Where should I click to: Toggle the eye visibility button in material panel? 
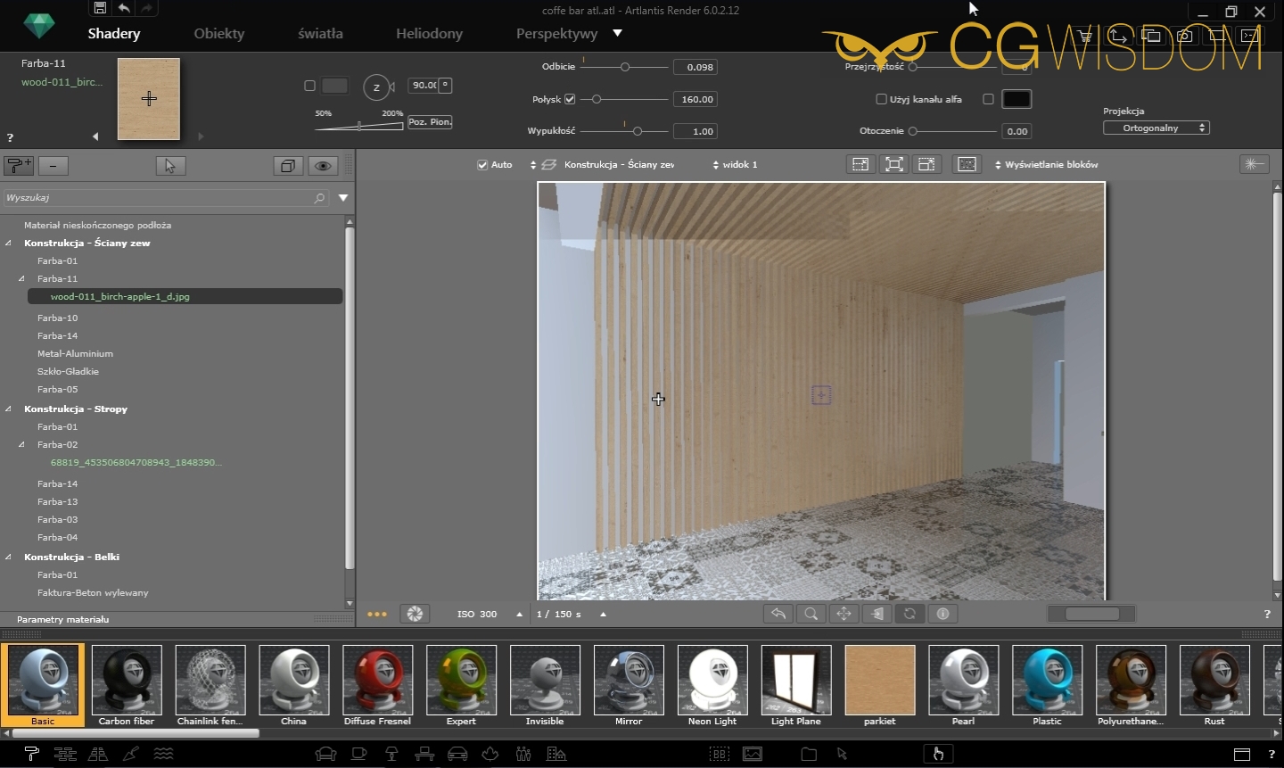click(x=323, y=166)
